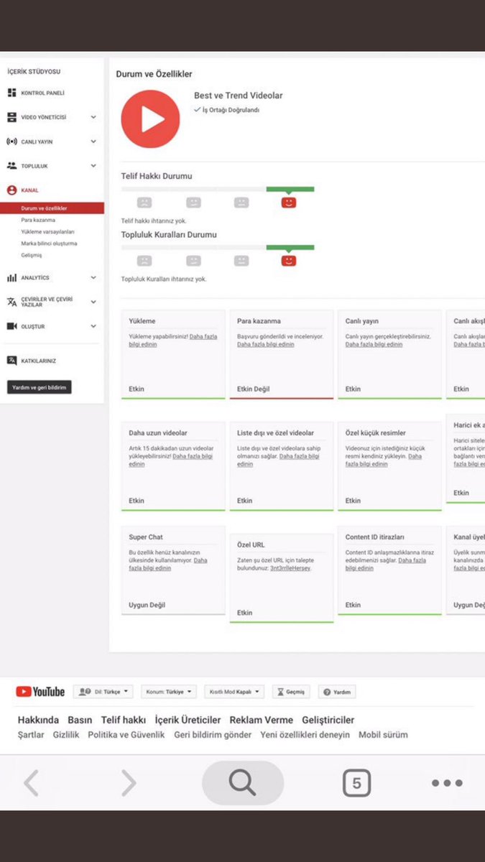Go forward with the browser forward arrow
The width and height of the screenshot is (485, 862).
[128, 782]
